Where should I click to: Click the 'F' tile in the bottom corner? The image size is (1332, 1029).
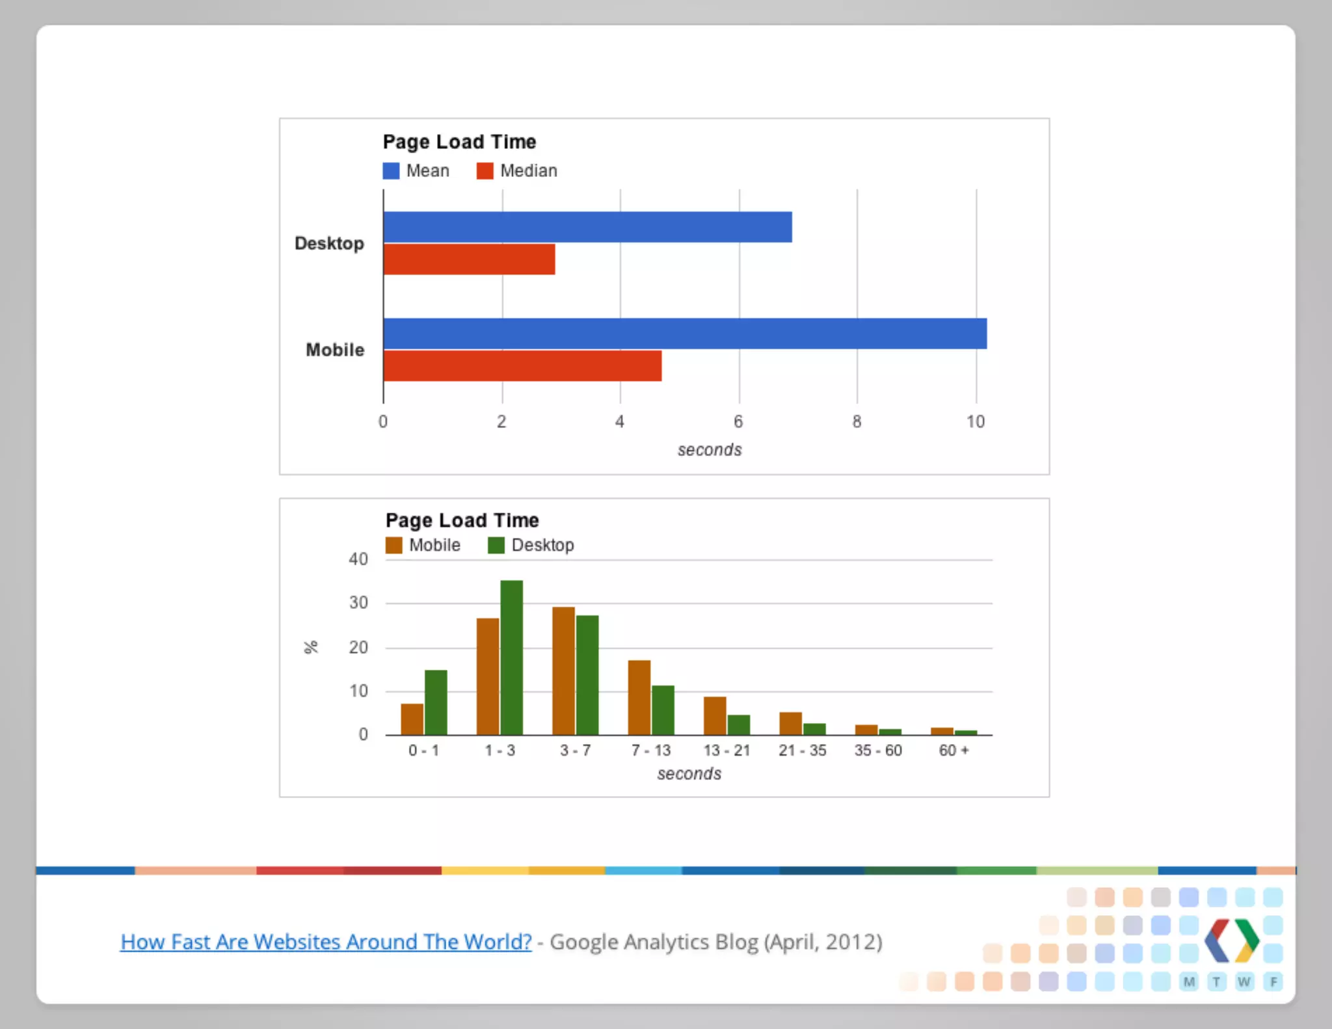click(x=1273, y=982)
